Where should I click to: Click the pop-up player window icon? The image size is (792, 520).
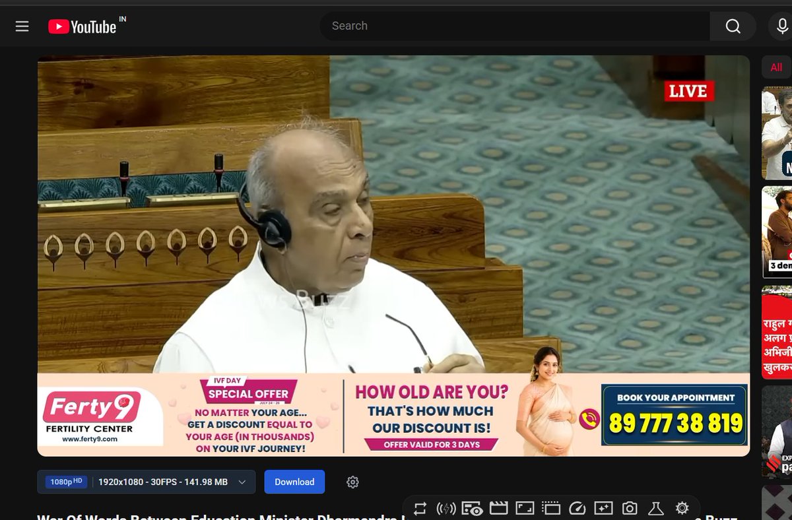click(x=550, y=508)
